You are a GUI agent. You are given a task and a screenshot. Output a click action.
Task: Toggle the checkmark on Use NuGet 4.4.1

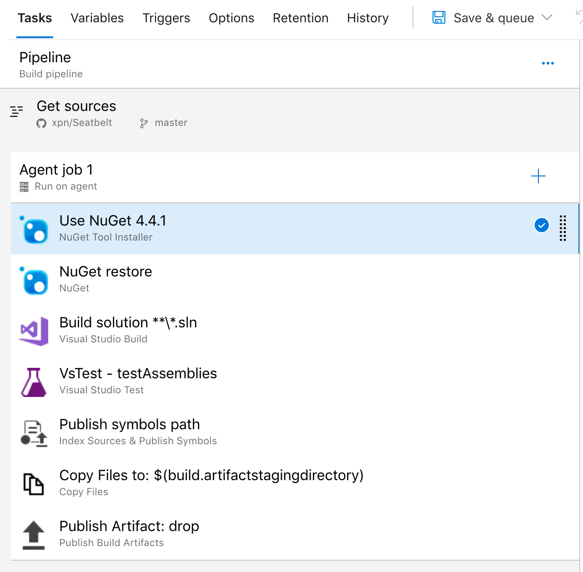pyautogui.click(x=542, y=225)
